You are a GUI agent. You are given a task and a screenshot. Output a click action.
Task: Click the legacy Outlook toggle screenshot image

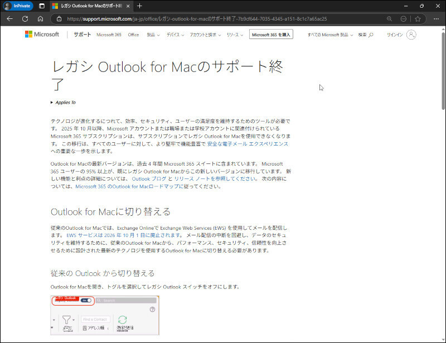[105, 315]
